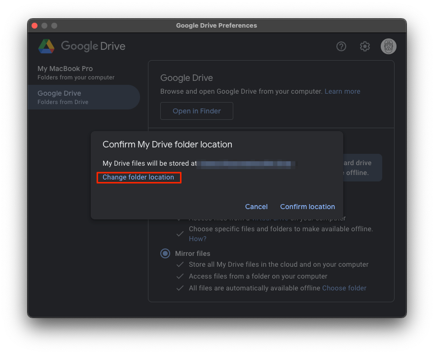Click Open in Finder button
The image size is (434, 354).
pos(196,111)
